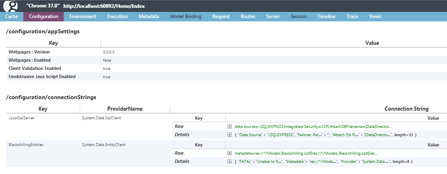Click true value for Unobtrusive Java Script
Screen dimensions: 447x174
(x=106, y=77)
